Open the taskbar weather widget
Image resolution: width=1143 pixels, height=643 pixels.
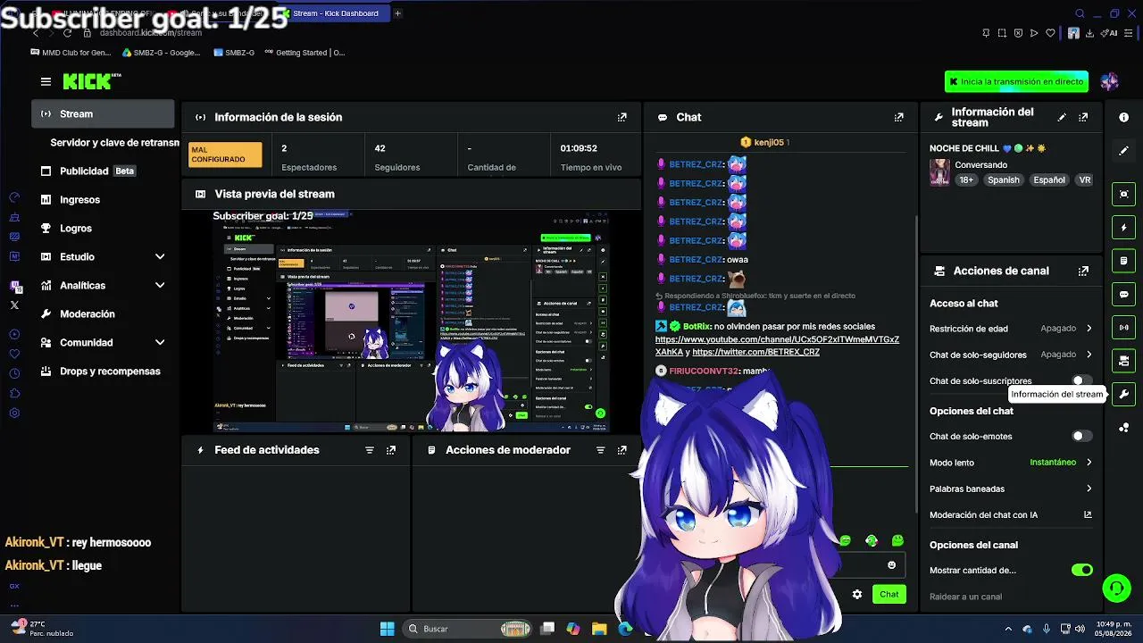click(41, 629)
